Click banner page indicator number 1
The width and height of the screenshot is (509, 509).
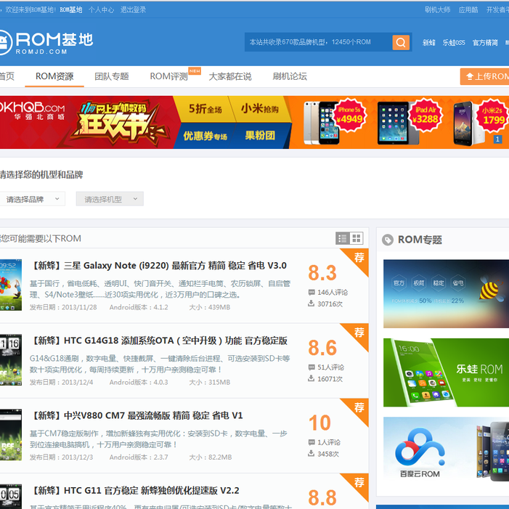pyautogui.click(x=497, y=139)
